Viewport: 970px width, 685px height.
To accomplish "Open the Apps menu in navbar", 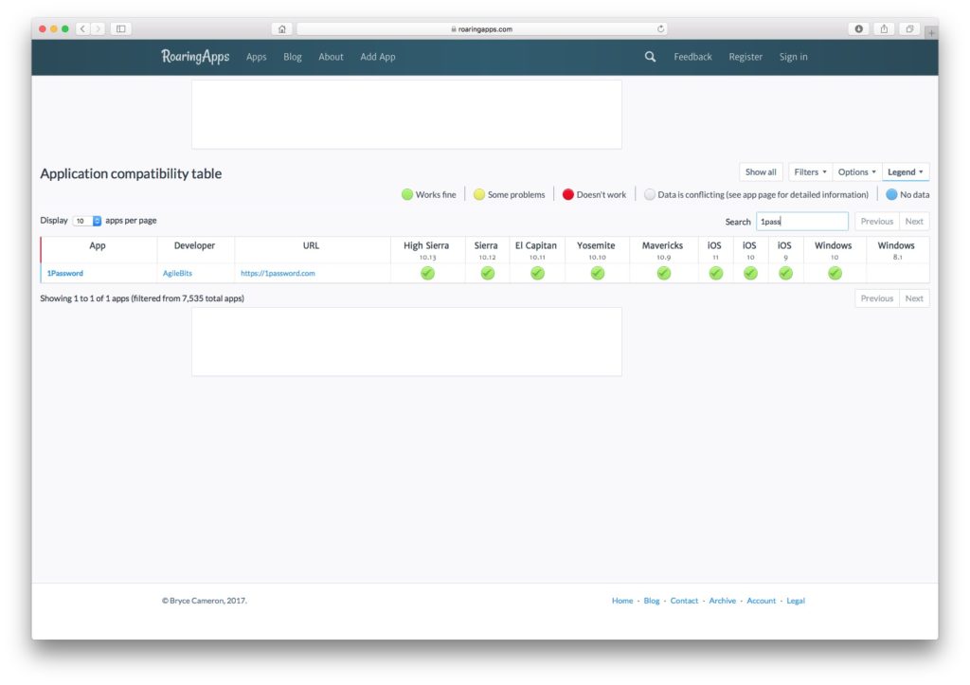I will coord(256,56).
